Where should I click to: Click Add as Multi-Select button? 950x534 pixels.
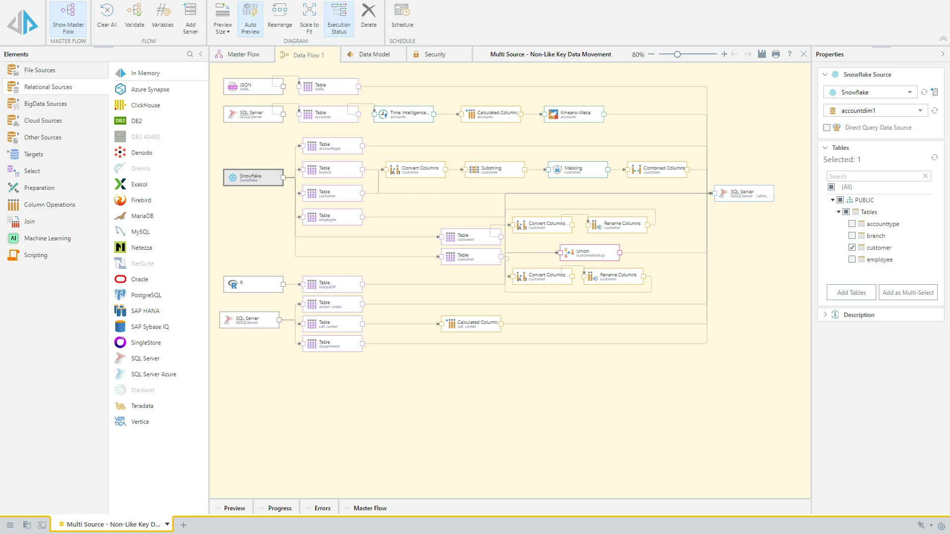point(908,292)
